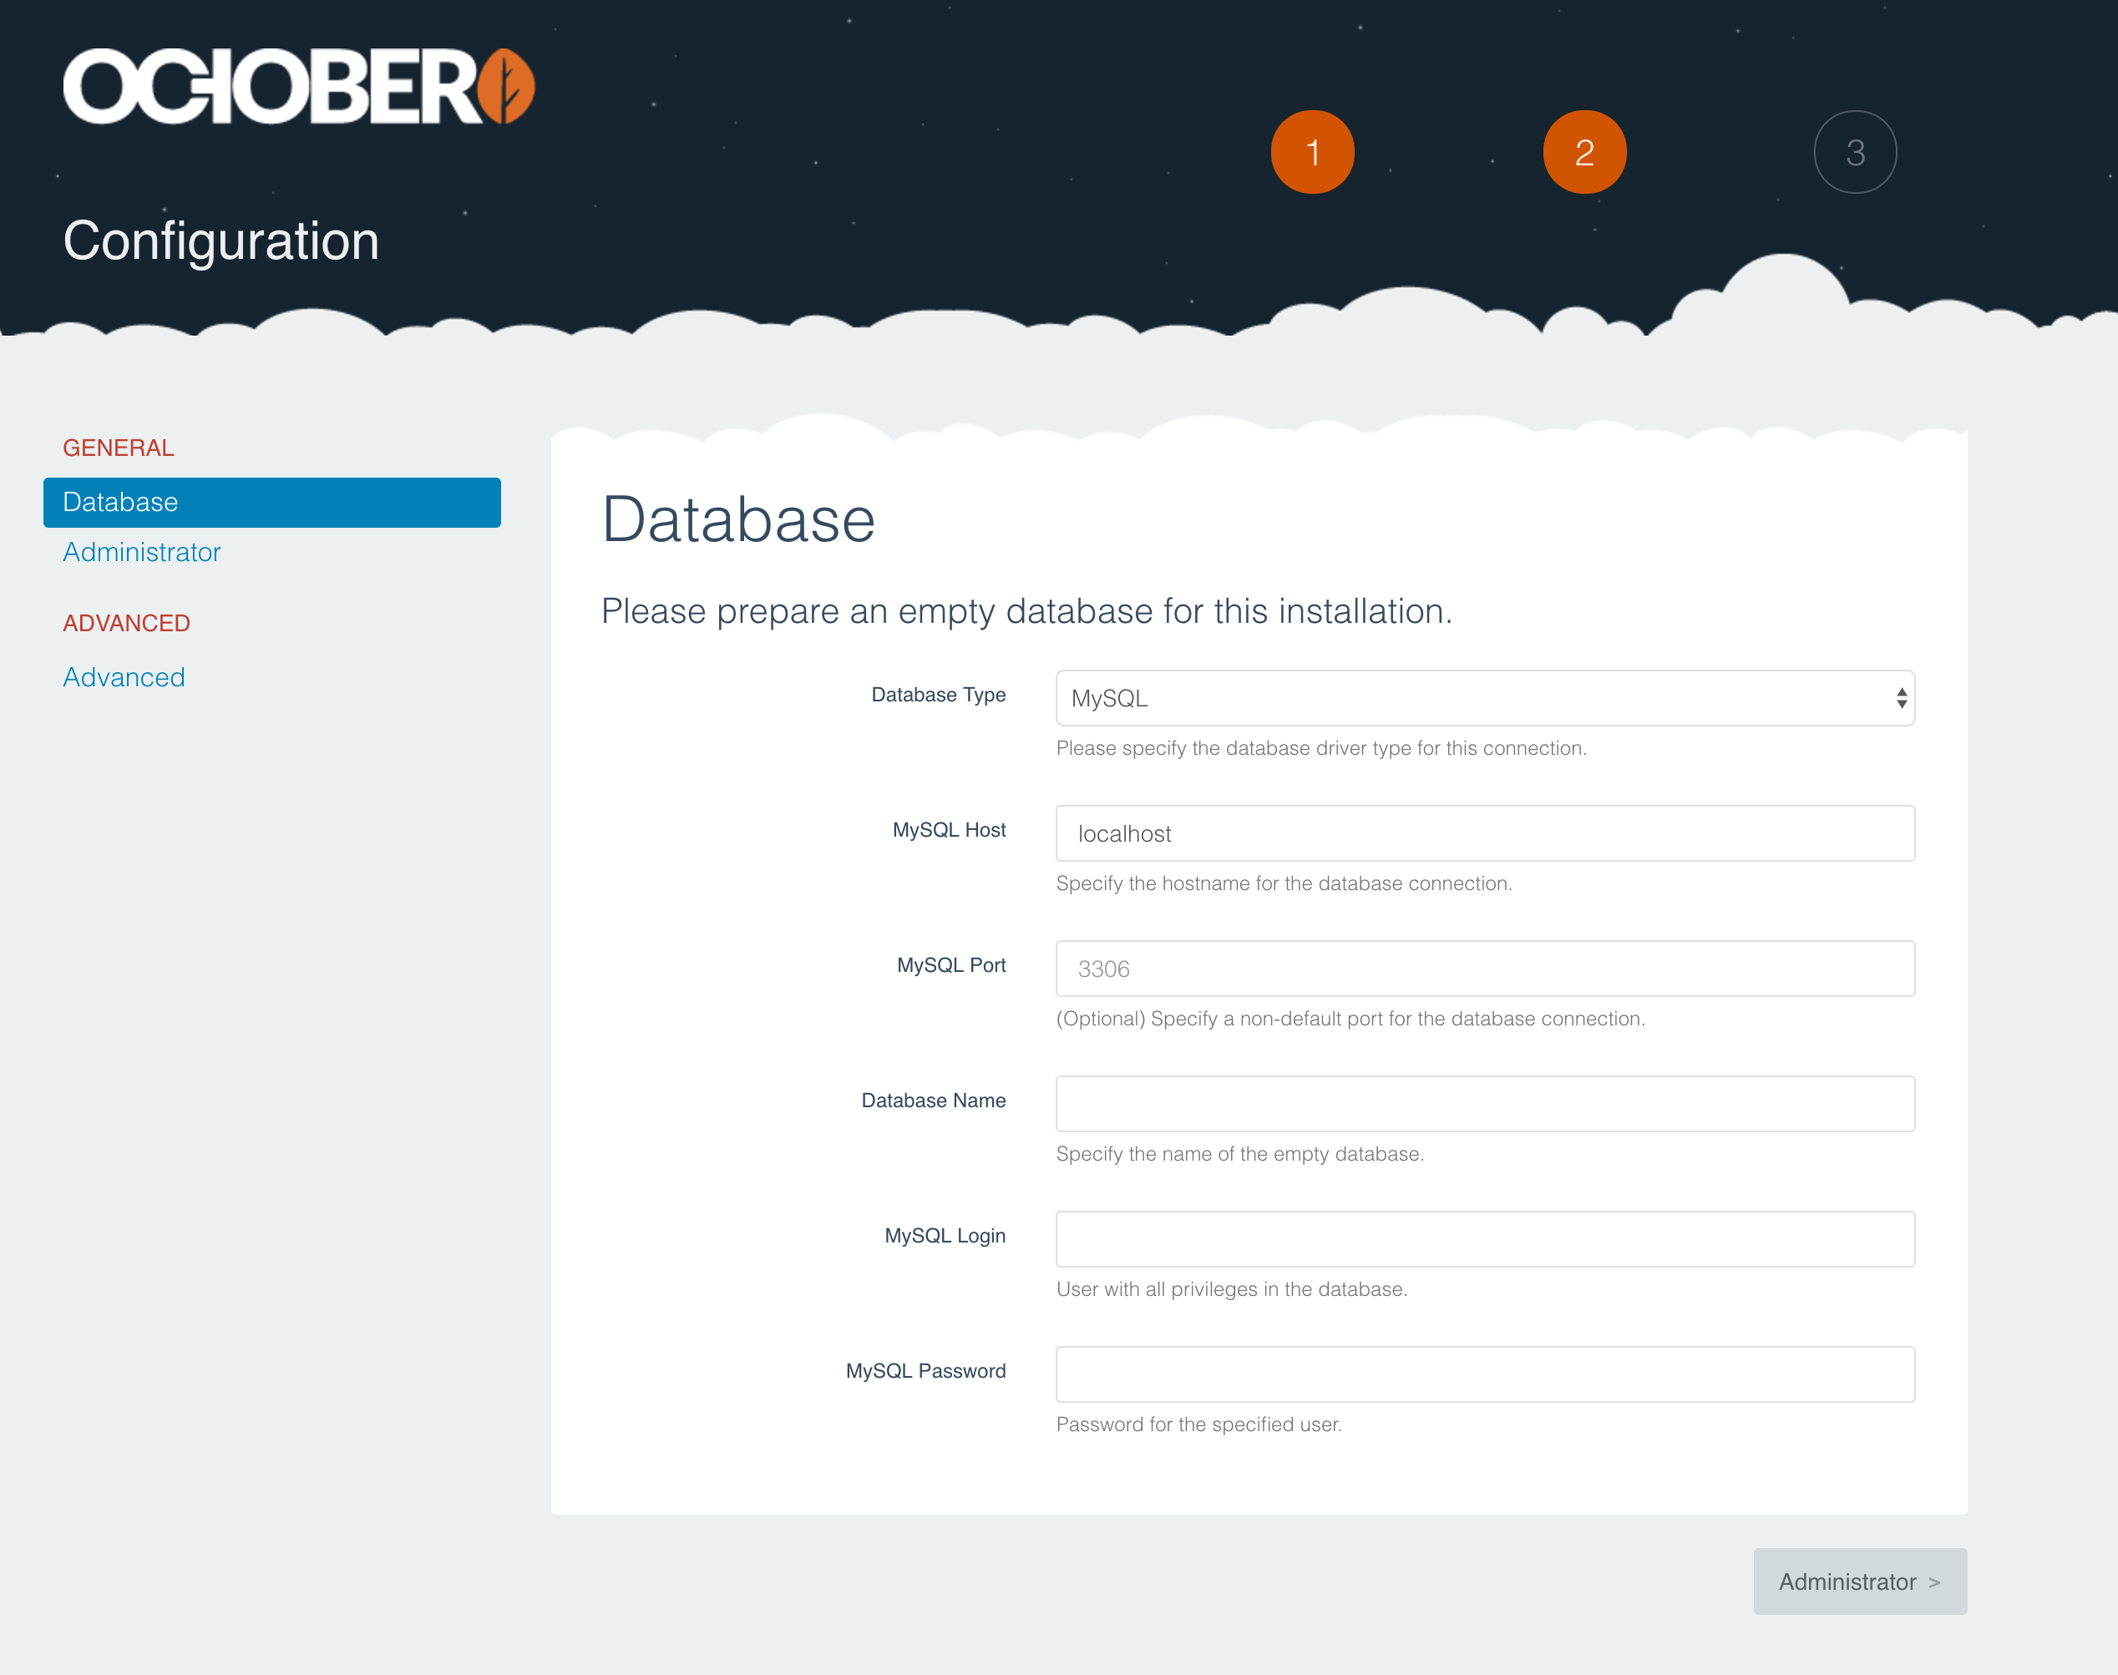Continue with the Administrator > button
This screenshot has height=1675, width=2118.
[1860, 1581]
